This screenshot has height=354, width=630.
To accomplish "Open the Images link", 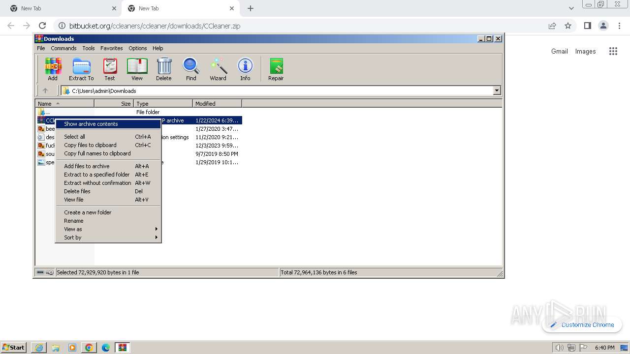I will pyautogui.click(x=586, y=51).
